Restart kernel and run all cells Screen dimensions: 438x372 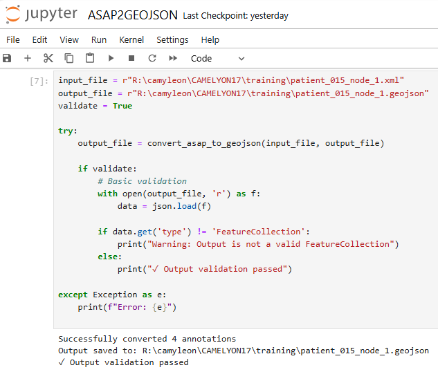click(173, 59)
